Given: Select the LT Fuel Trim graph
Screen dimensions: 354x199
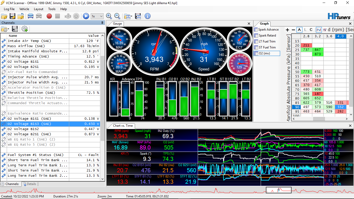Looking at the screenshot, I should (267, 41).
